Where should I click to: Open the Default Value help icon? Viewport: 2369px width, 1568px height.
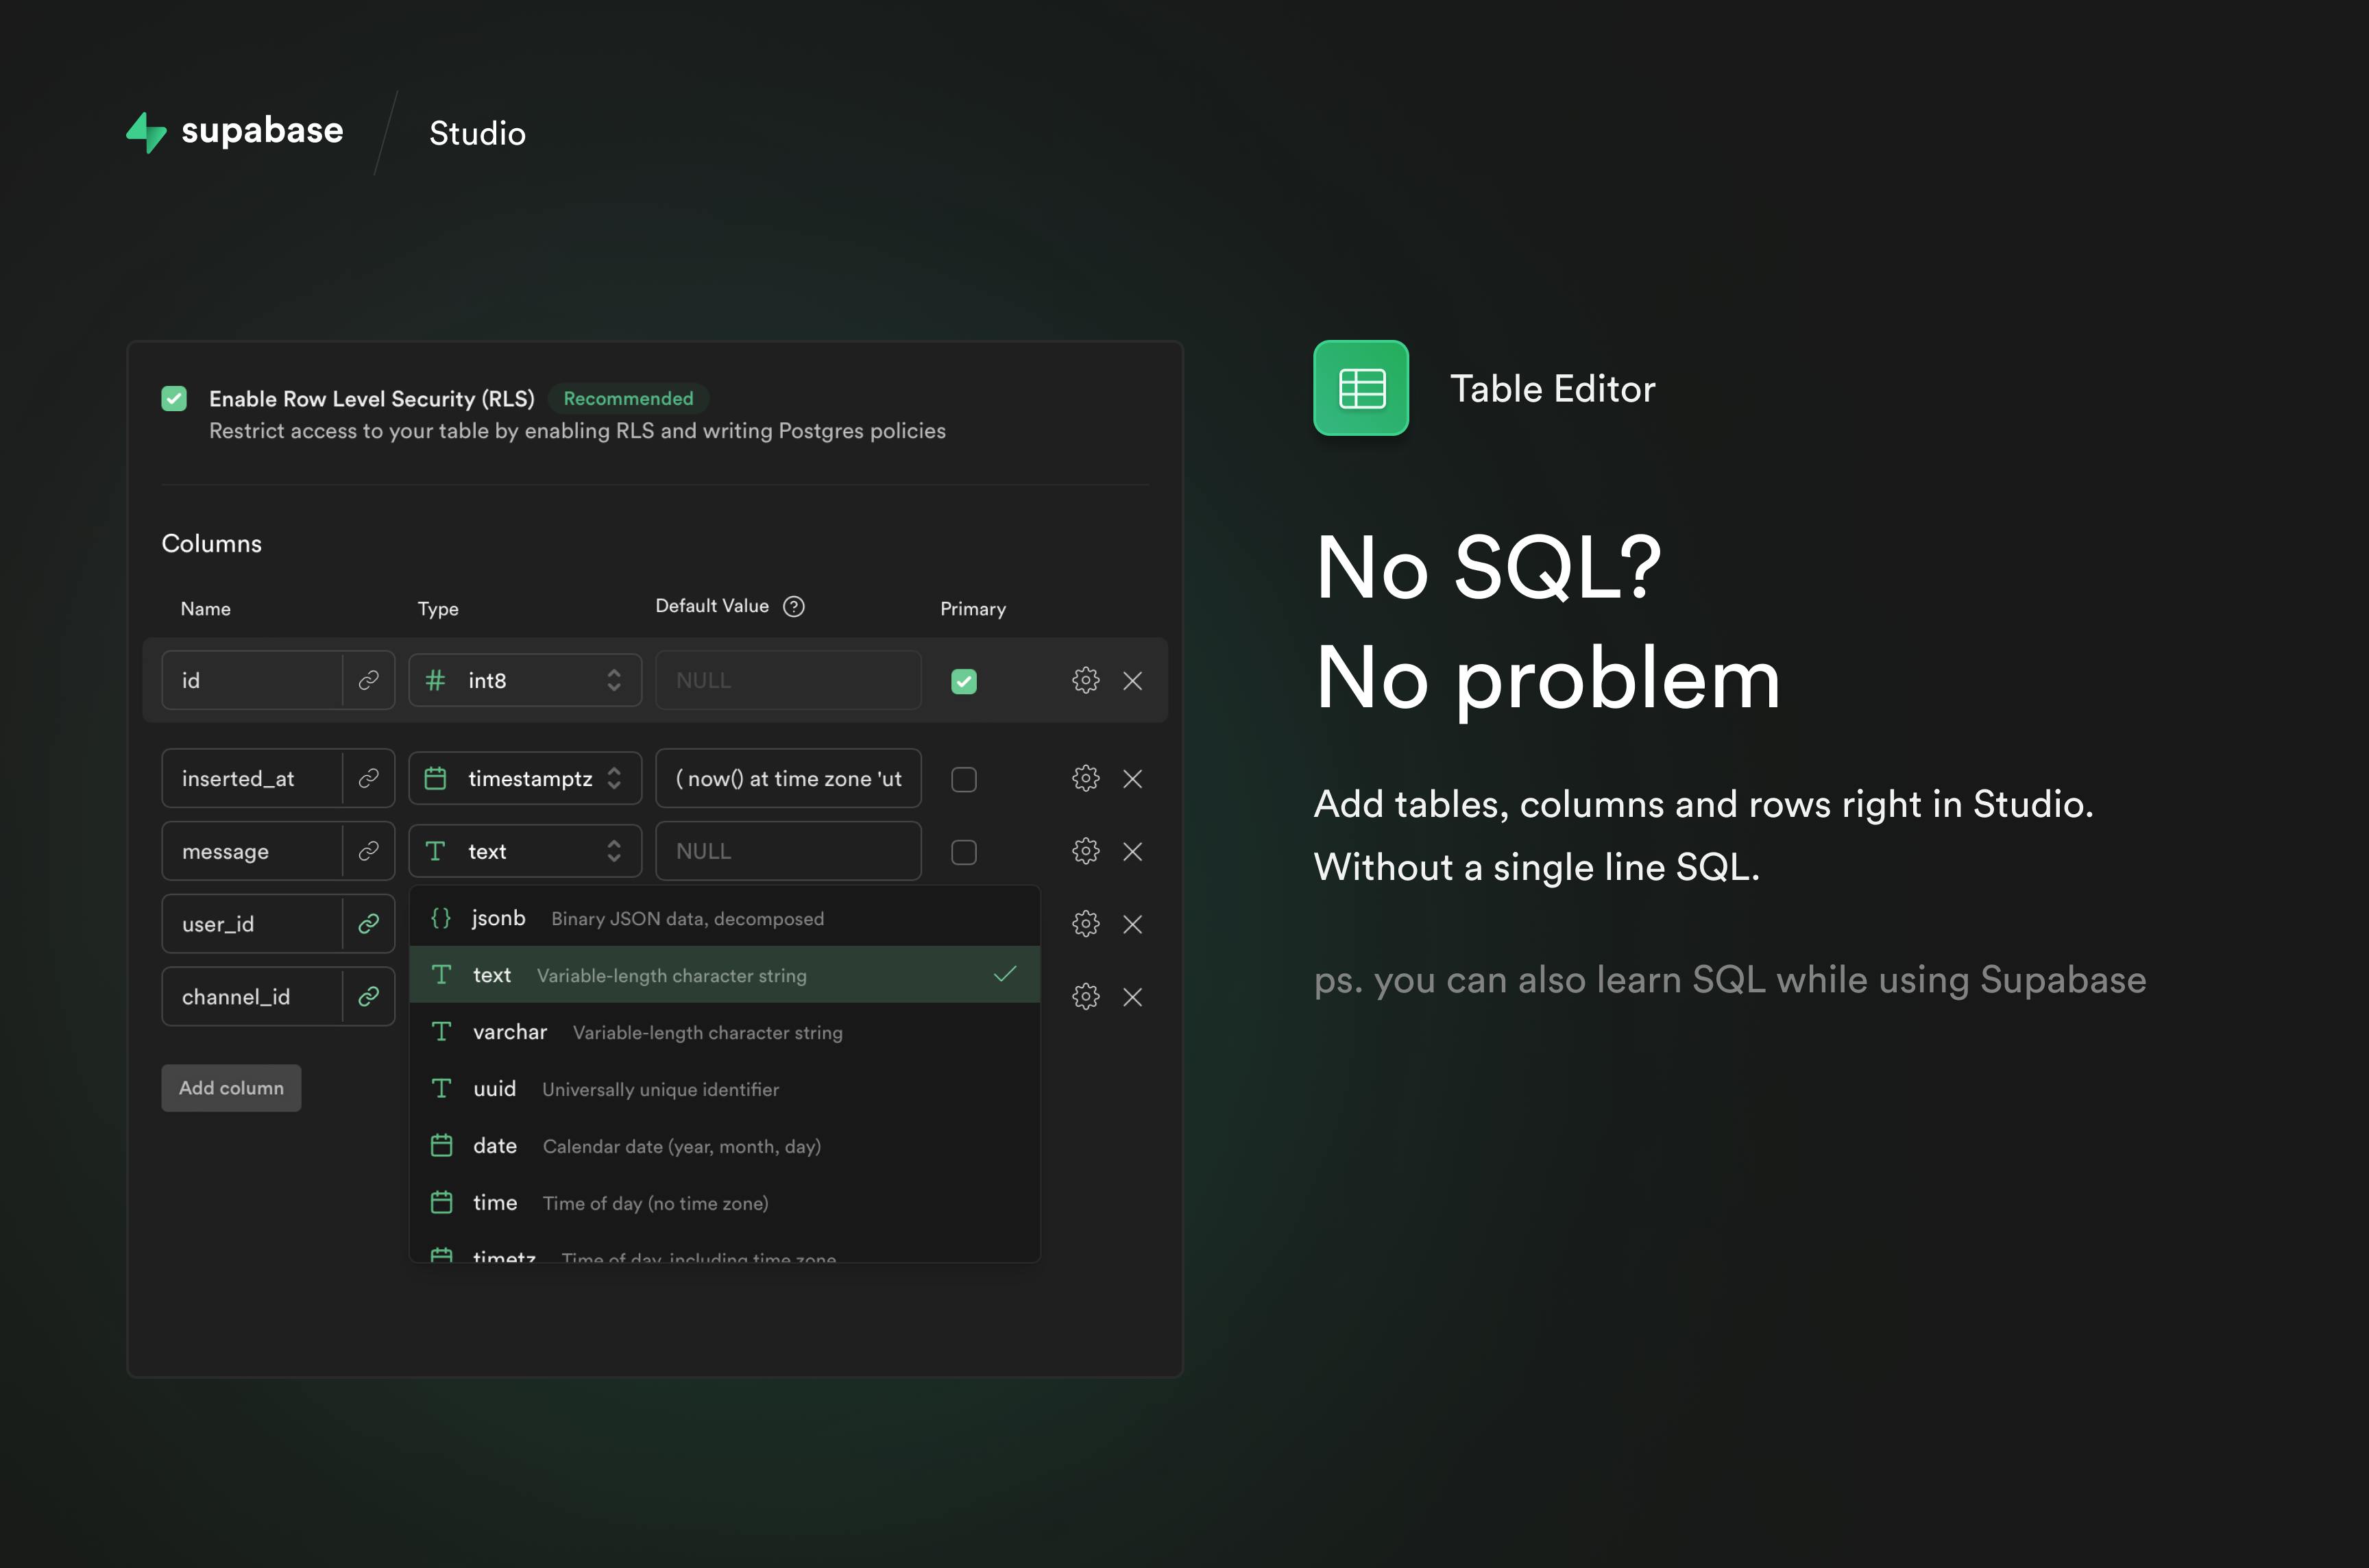(794, 606)
